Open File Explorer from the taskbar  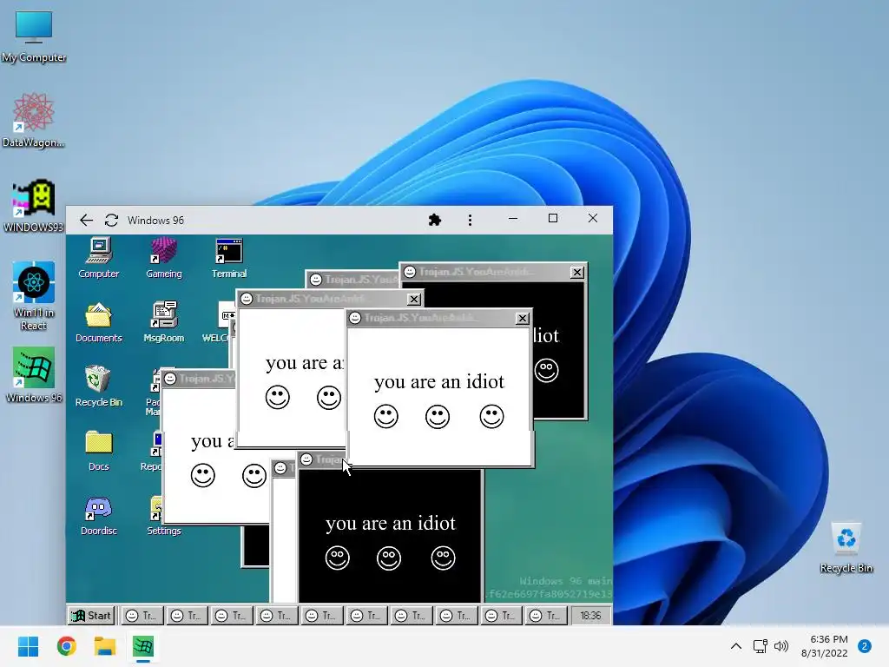(105, 646)
